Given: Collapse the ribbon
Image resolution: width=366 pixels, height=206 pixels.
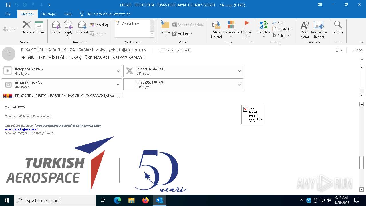Looking at the screenshot, I should pyautogui.click(x=362, y=43).
